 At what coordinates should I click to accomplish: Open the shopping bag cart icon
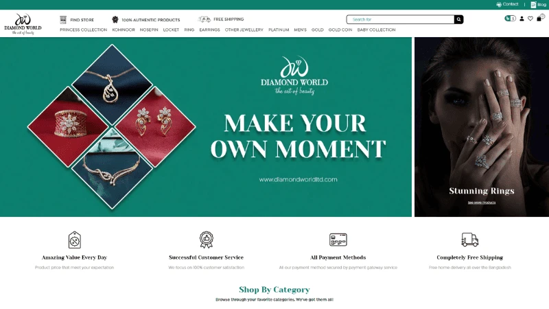[539, 19]
